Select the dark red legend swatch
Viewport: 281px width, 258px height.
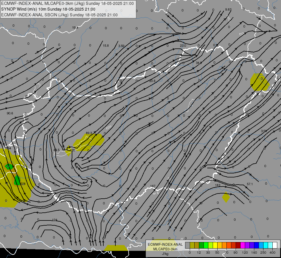click(x=238, y=245)
